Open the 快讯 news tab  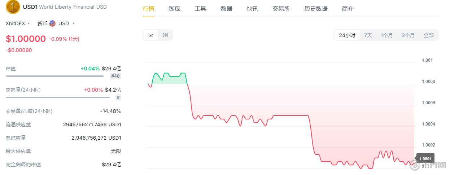point(252,9)
